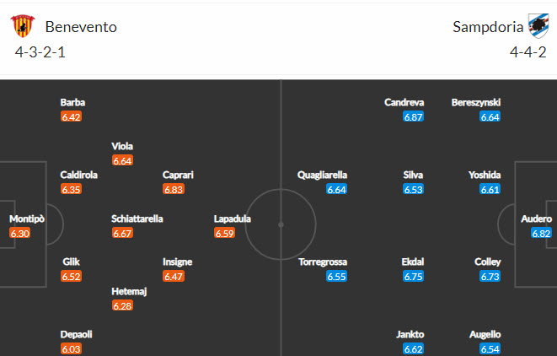Click Lapadula's player name
Viewport: 557px width, 356px height.
coord(233,219)
